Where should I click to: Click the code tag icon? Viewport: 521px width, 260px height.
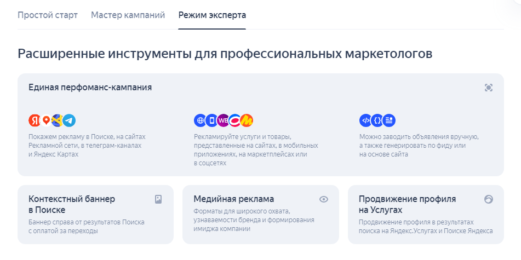365,120
